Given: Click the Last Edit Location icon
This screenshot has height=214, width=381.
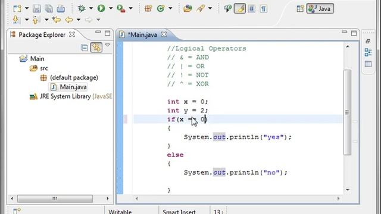Looking at the screenshot, I should pyautogui.click(x=57, y=20).
